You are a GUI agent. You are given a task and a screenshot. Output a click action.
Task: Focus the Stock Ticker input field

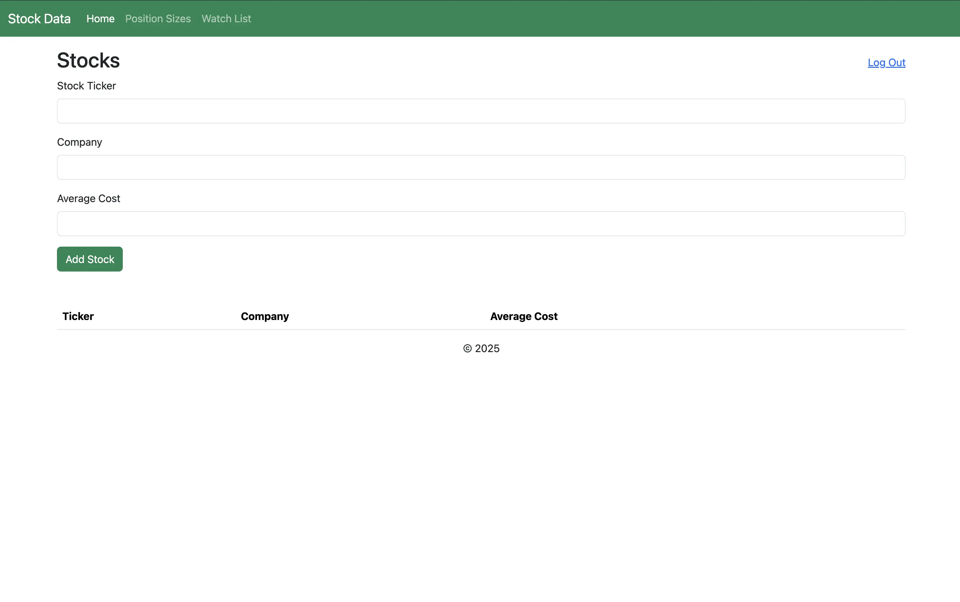pyautogui.click(x=481, y=111)
